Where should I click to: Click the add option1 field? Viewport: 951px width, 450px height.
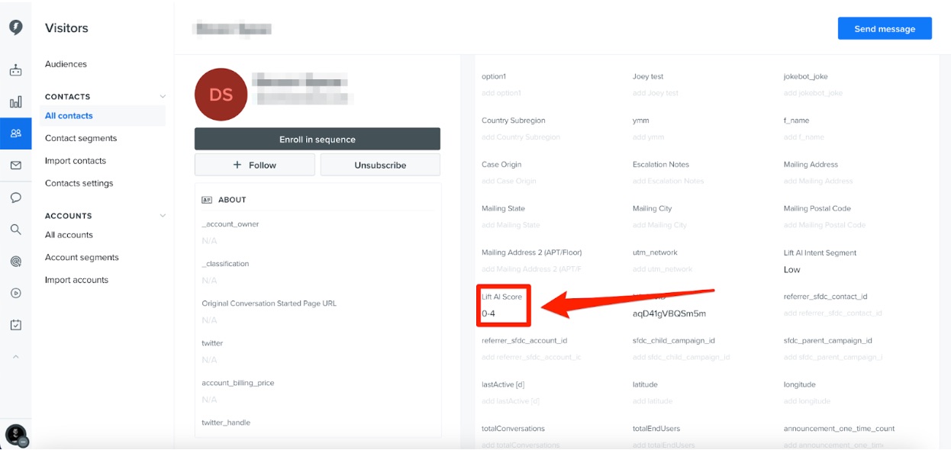click(501, 93)
